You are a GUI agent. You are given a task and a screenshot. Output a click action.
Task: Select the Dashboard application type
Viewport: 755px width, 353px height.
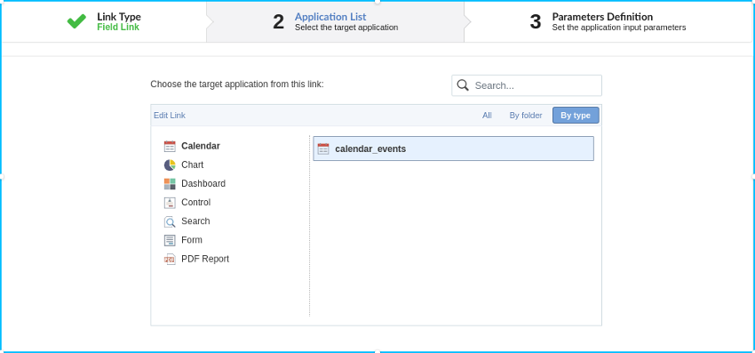(203, 183)
